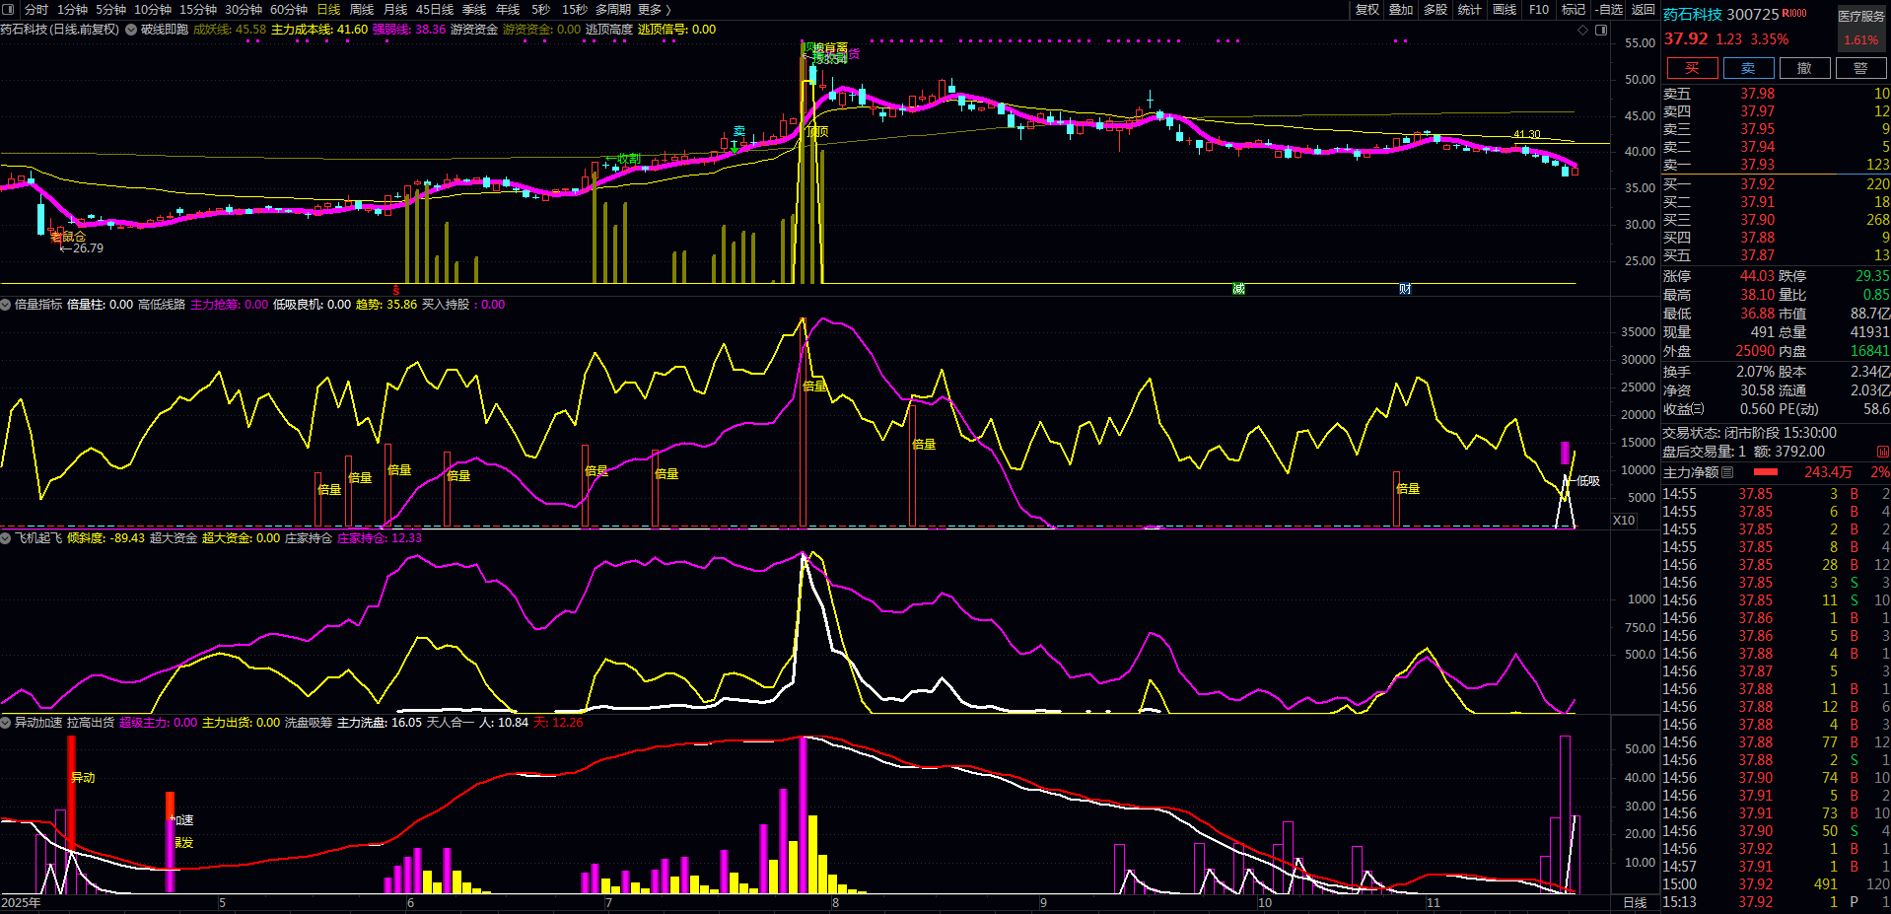Open the 异动加速 indicator settings circle
This screenshot has height=914, width=1891.
click(x=6, y=723)
